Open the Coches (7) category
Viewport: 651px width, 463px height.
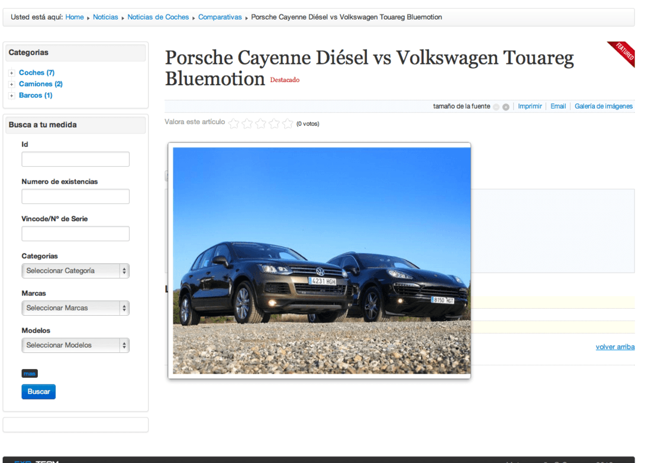37,73
